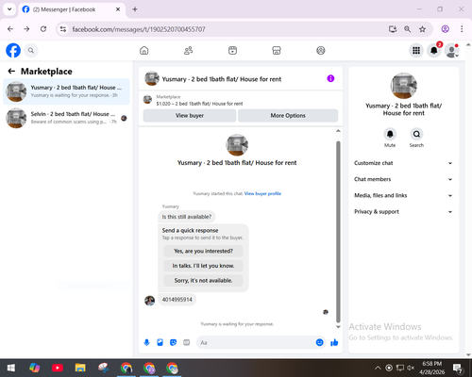Expand Media, files and links section
The image size is (472, 377).
403,195
